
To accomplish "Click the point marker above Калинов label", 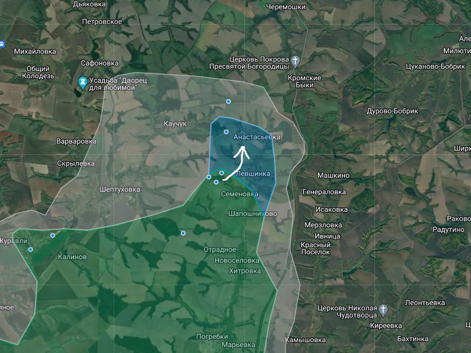I will coord(53,236).
